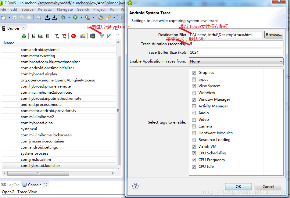Click the red Stop Process icon
This screenshot has height=198, width=290.
tap(73, 36)
